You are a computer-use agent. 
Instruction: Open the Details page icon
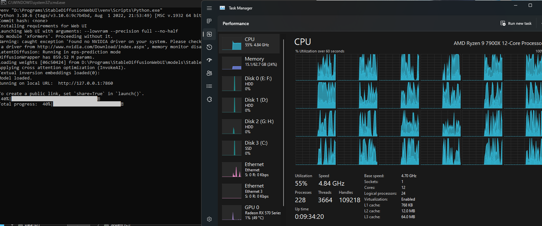point(209,86)
